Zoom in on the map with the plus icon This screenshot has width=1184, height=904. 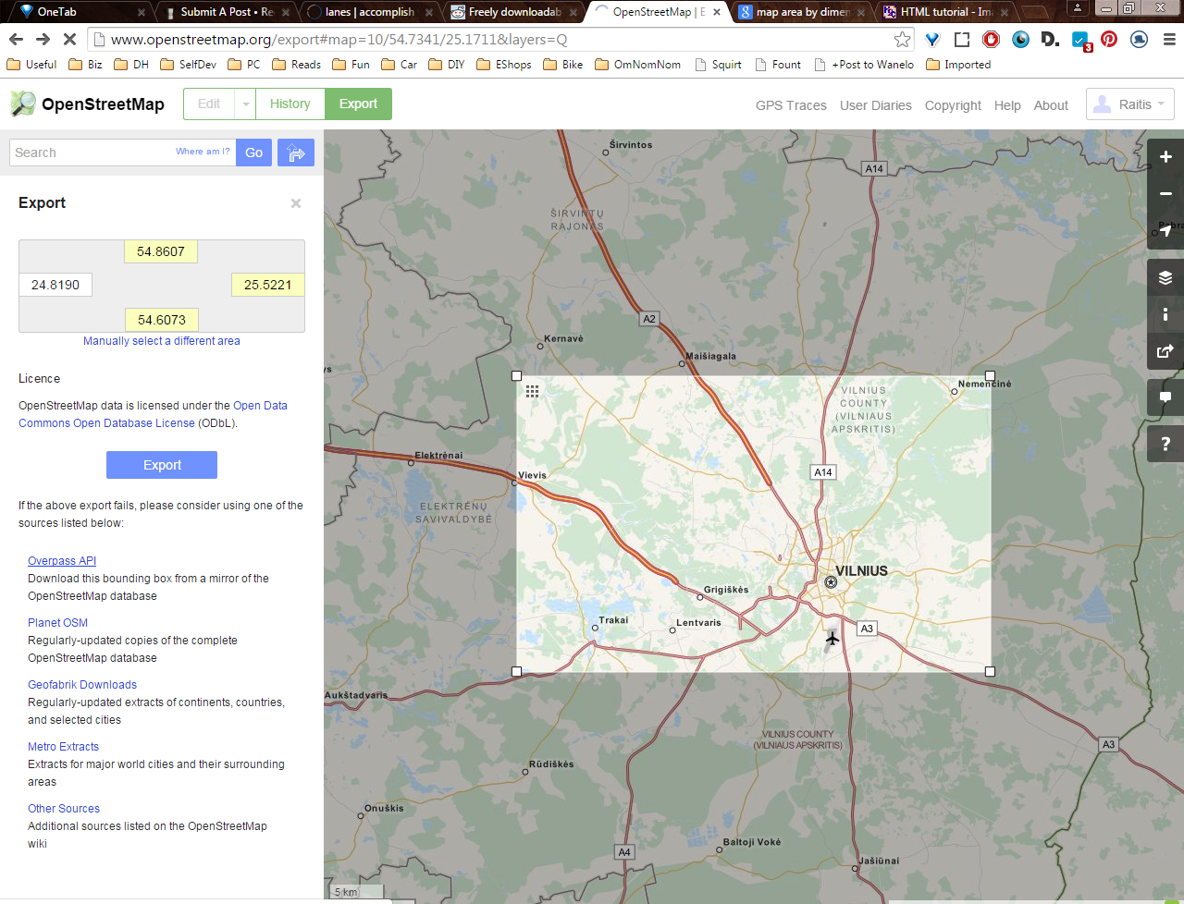(x=1165, y=156)
